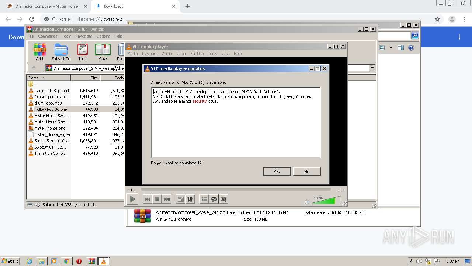Sort WinRAR list by Size column
This screenshot has height=266, width=472.
click(x=85, y=78)
